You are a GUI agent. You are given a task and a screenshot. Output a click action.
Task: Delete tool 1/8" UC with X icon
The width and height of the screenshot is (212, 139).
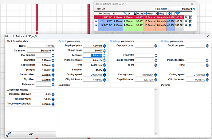pos(190,17)
